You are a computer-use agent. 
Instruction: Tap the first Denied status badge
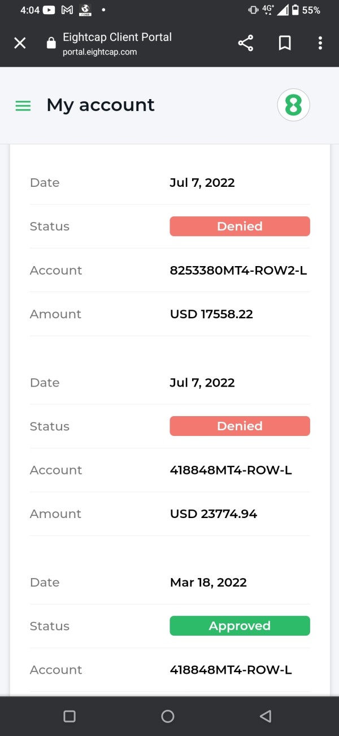tap(240, 226)
